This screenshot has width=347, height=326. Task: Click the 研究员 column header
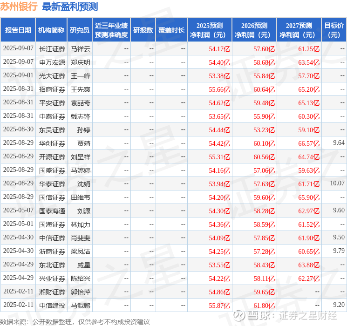(80, 30)
